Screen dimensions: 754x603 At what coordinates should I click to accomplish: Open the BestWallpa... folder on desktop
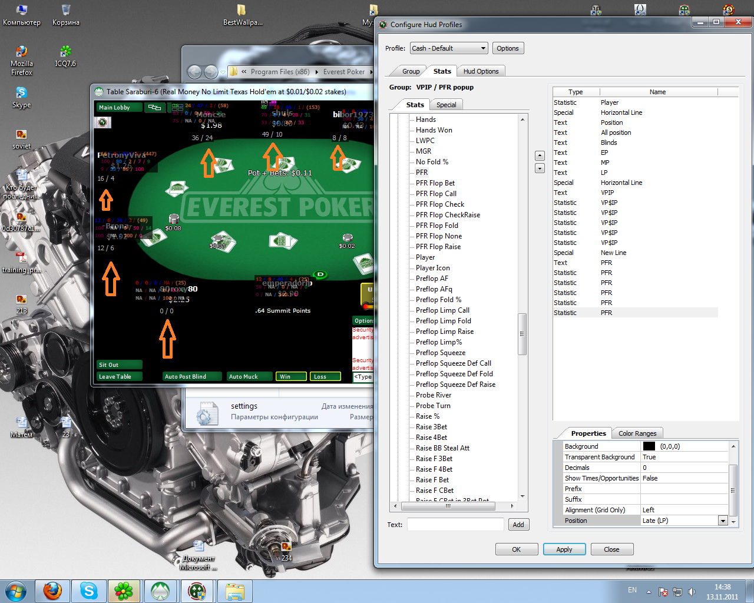(x=242, y=15)
